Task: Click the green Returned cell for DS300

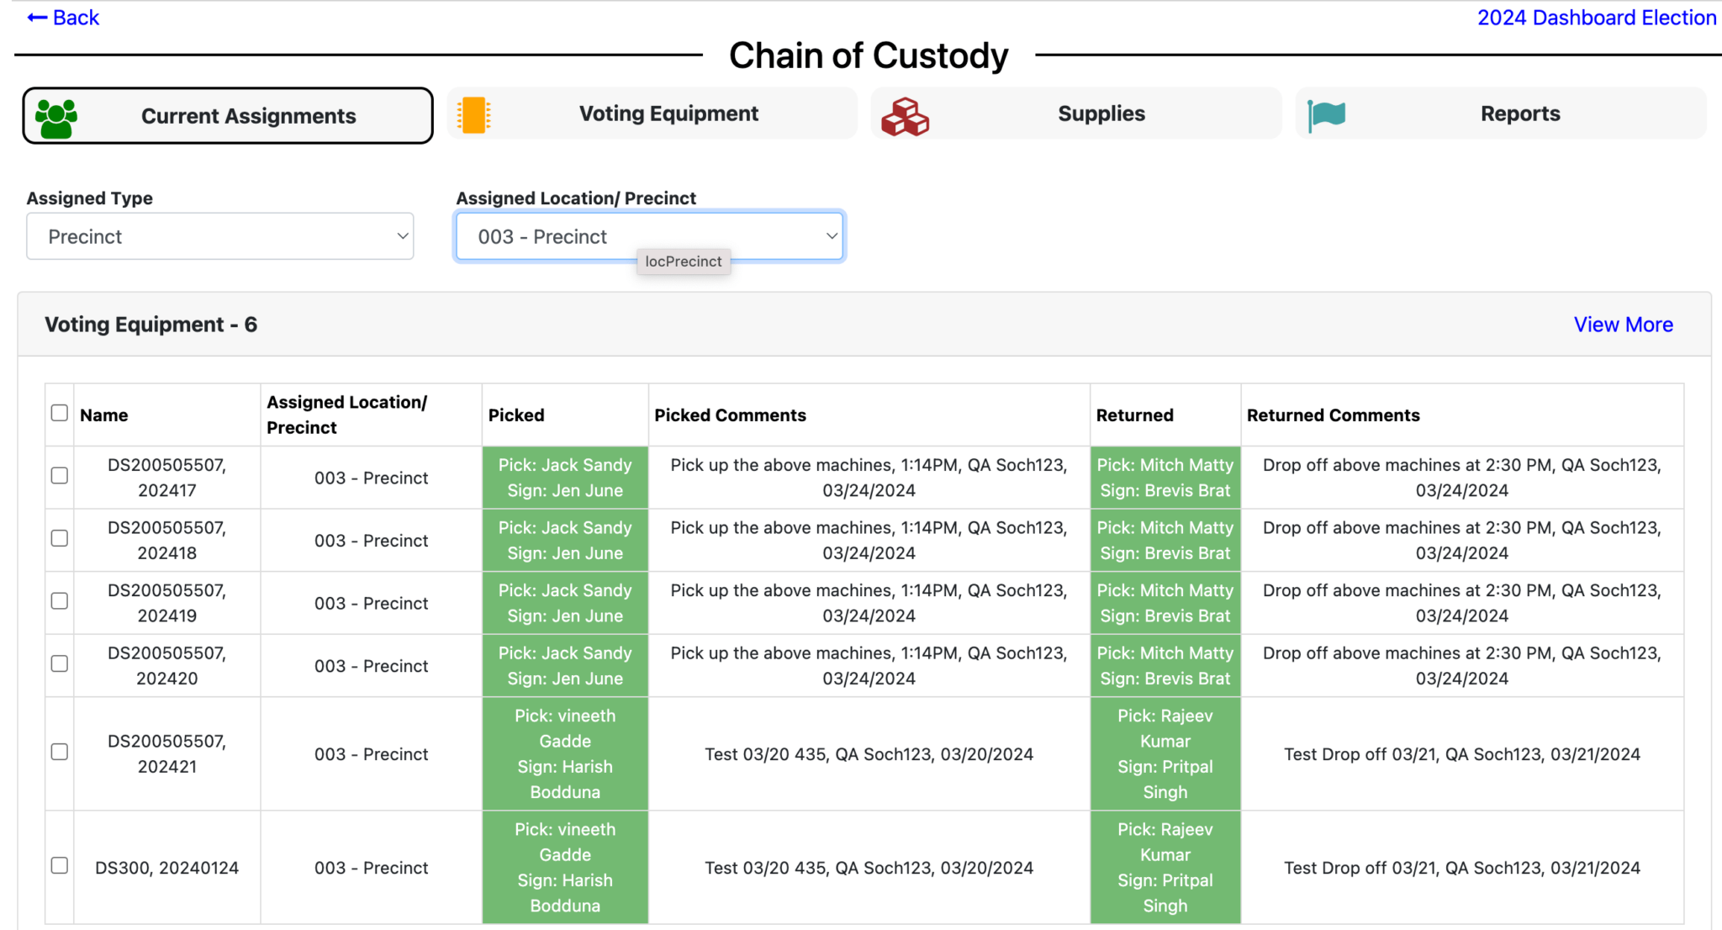Action: coord(1165,867)
